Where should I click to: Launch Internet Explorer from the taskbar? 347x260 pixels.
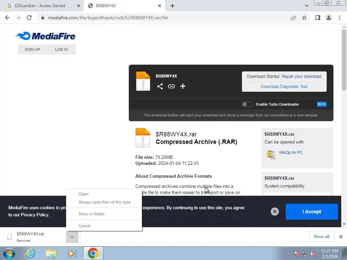click(30, 253)
